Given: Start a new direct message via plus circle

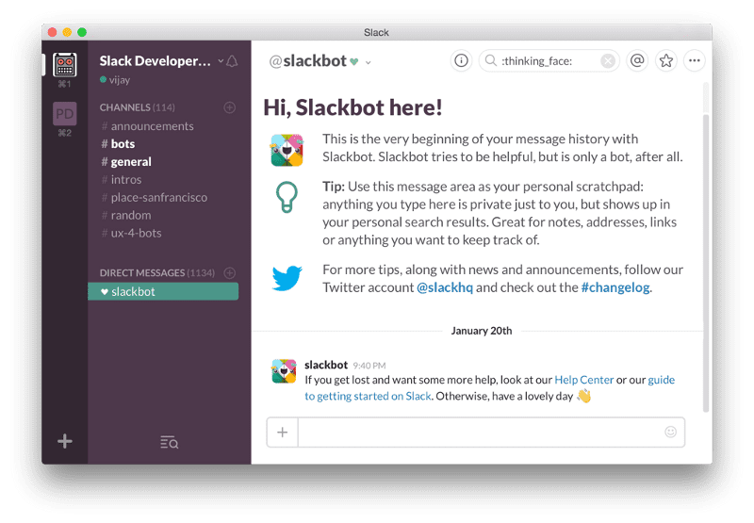Looking at the screenshot, I should [229, 273].
